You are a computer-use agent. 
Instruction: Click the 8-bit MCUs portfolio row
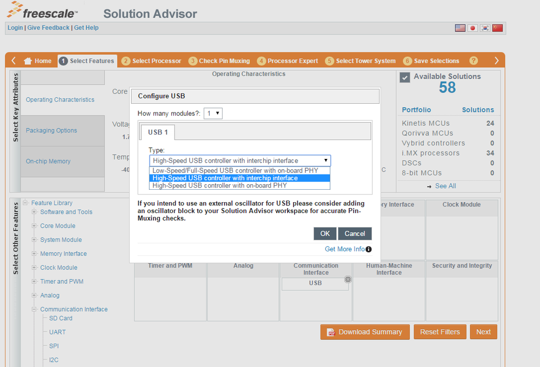click(448, 173)
